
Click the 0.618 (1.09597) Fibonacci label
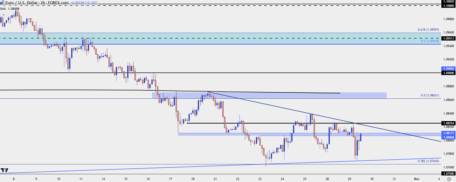pos(428,29)
